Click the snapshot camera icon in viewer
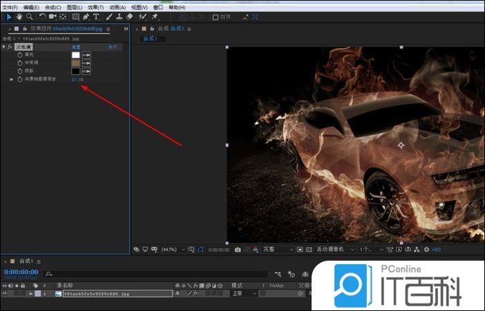Viewport: 485px width, 311px height. pos(238,250)
